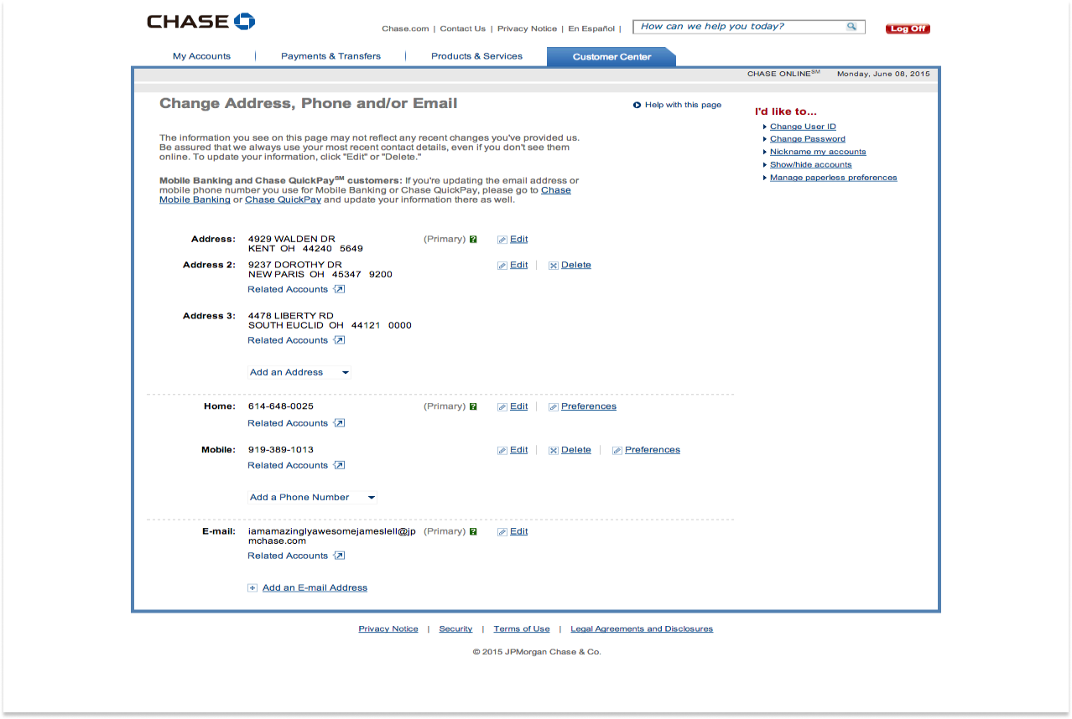The image size is (1072, 719).
Task: Click the primary Address green help icon
Action: pyautogui.click(x=473, y=240)
